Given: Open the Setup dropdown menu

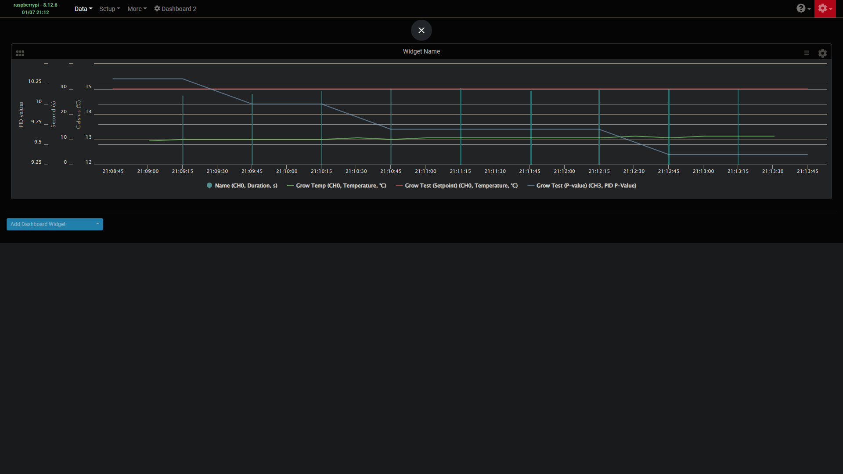Looking at the screenshot, I should (x=109, y=8).
